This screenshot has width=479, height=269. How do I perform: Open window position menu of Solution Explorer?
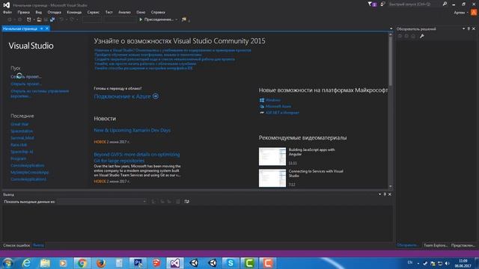click(x=464, y=28)
